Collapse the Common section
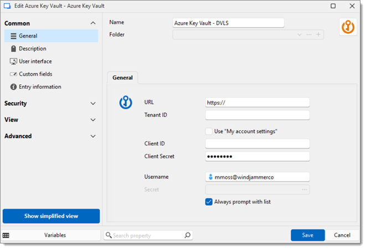 pos(93,23)
